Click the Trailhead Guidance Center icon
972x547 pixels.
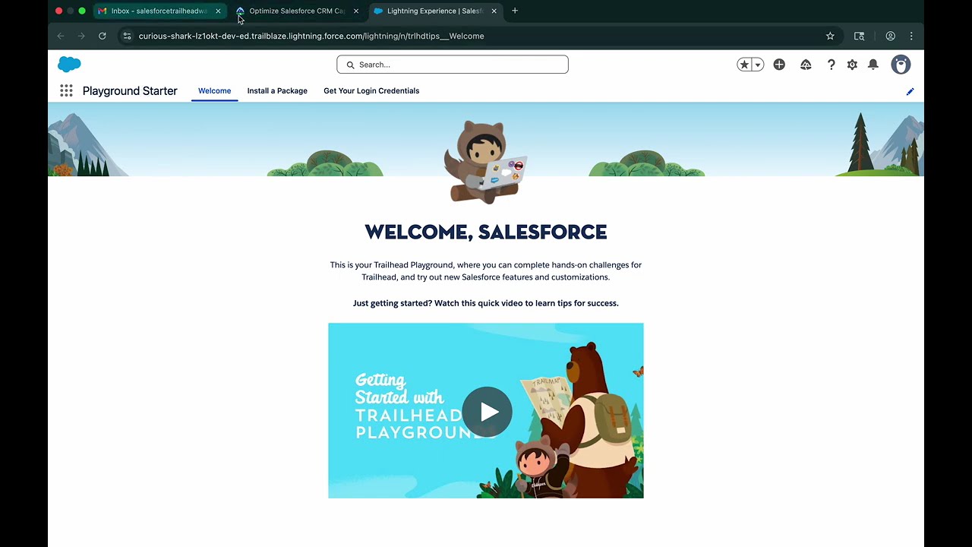coord(806,65)
